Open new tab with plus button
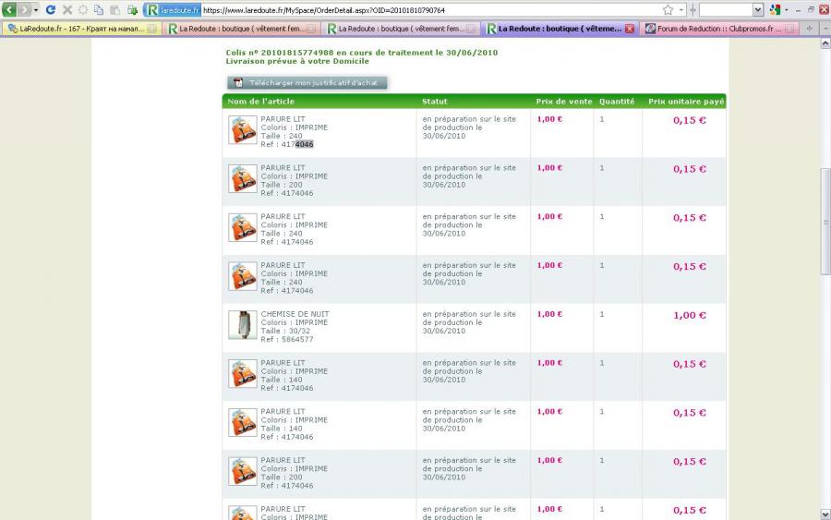This screenshot has height=520, width=831. [810, 29]
